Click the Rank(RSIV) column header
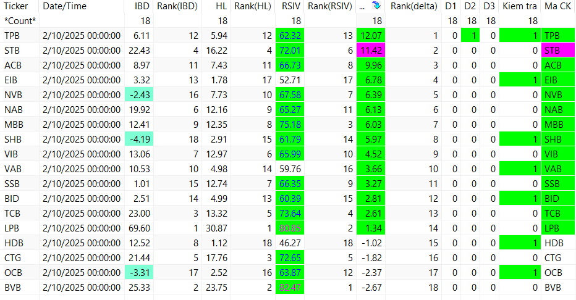 pos(330,6)
